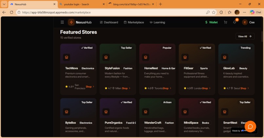Click the TechNova store icon
This screenshot has height=138, width=264.
click(x=66, y=57)
